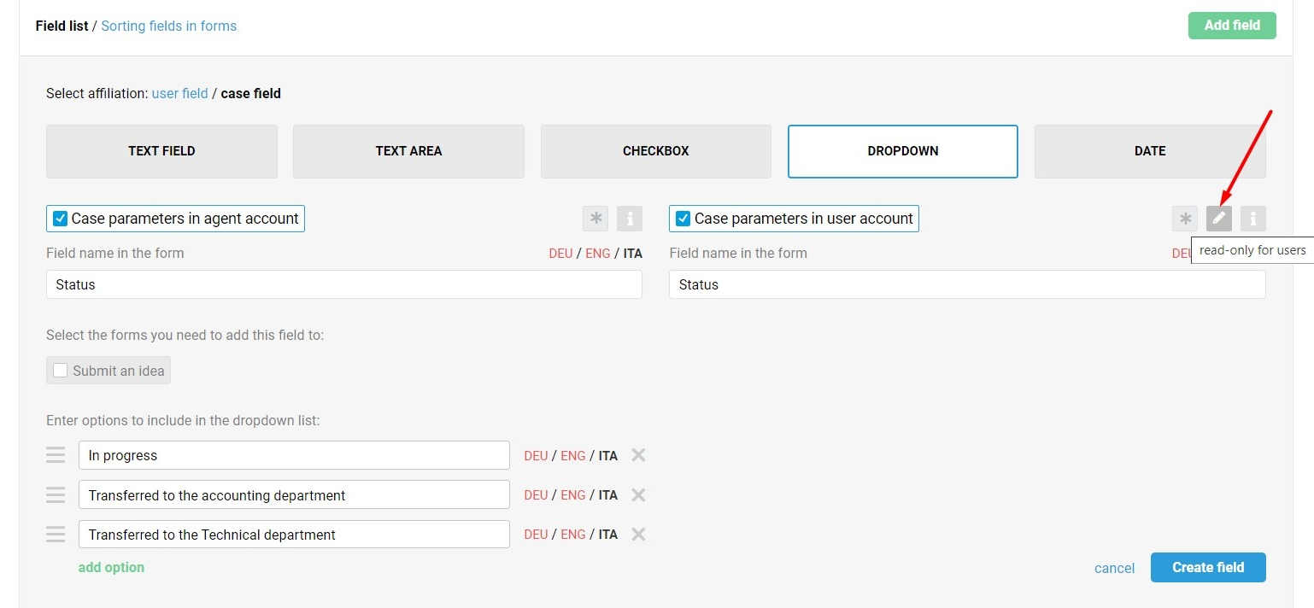
Task: Select the DROPDOWN field type
Action: pyautogui.click(x=902, y=151)
